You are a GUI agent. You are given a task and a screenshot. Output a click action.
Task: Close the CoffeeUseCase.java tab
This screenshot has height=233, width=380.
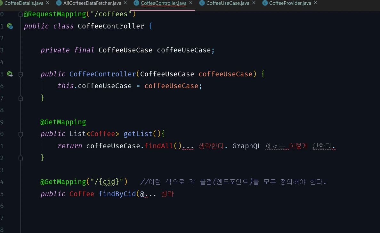click(254, 3)
